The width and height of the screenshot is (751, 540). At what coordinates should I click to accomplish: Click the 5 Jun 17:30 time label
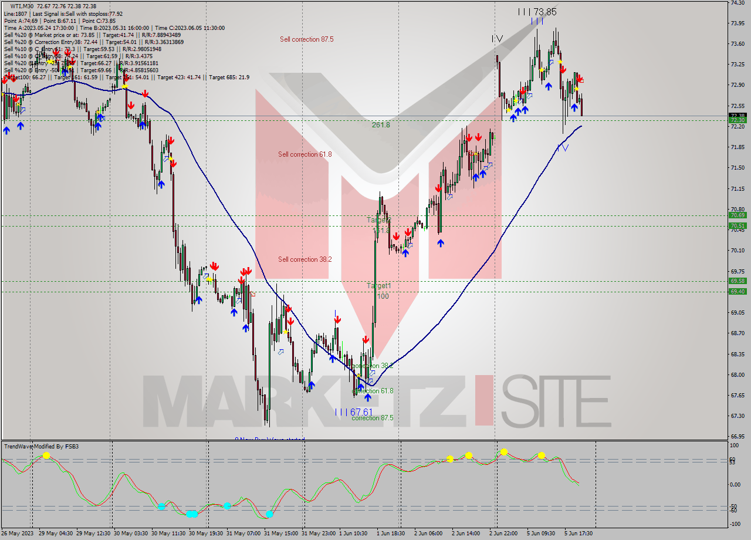pos(579,534)
